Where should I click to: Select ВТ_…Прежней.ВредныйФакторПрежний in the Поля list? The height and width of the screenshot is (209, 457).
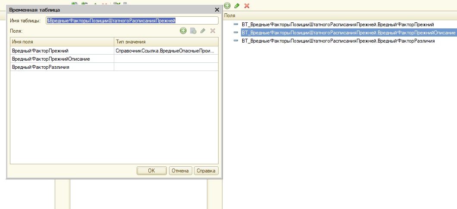338,25
